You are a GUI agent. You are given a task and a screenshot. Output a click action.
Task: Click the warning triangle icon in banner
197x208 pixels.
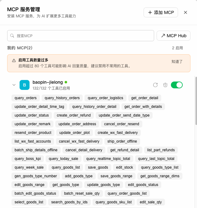(x=14, y=60)
